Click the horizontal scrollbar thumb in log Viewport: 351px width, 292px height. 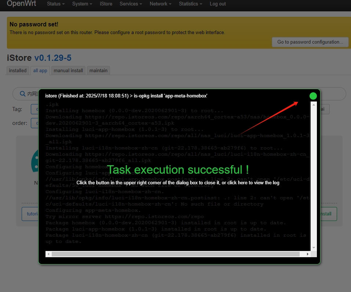(176, 254)
